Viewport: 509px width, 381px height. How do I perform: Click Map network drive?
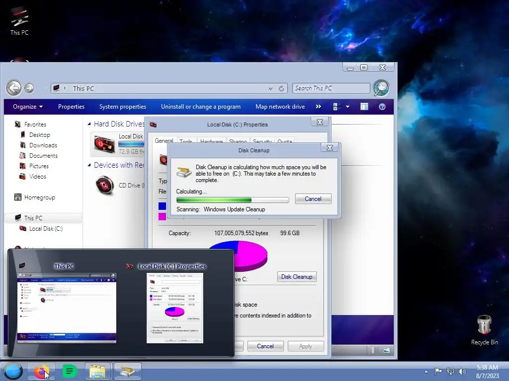280,107
